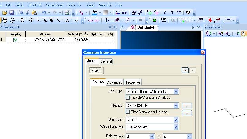Paste from clipboard toolbar icon
This screenshot has width=247, height=139.
[x=34, y=13]
